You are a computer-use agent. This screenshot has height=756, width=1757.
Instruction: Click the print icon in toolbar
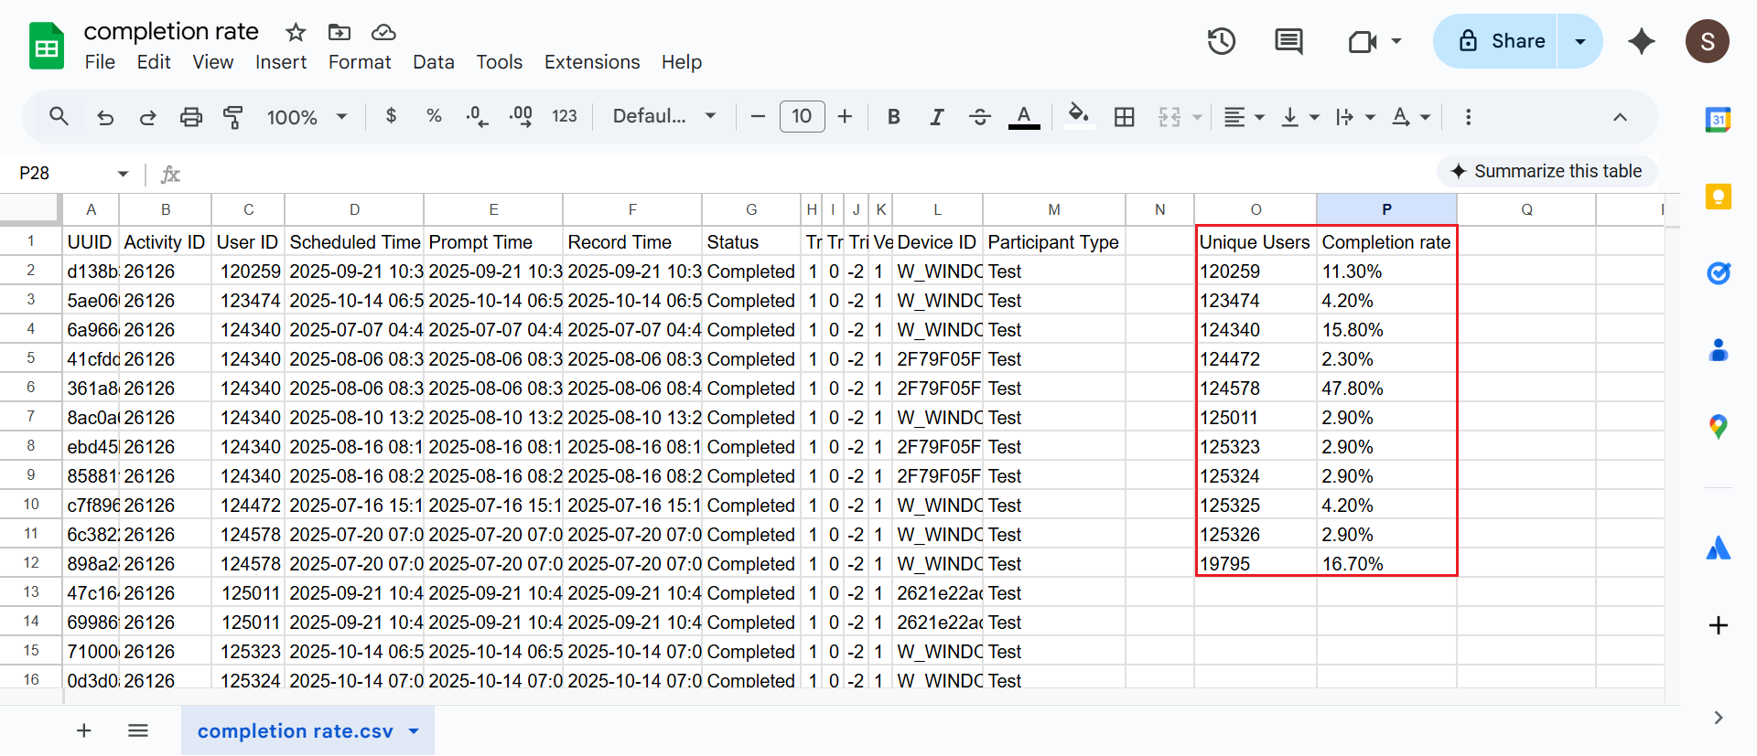click(x=190, y=117)
